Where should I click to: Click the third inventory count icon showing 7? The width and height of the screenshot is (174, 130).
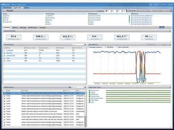(x=117, y=11)
